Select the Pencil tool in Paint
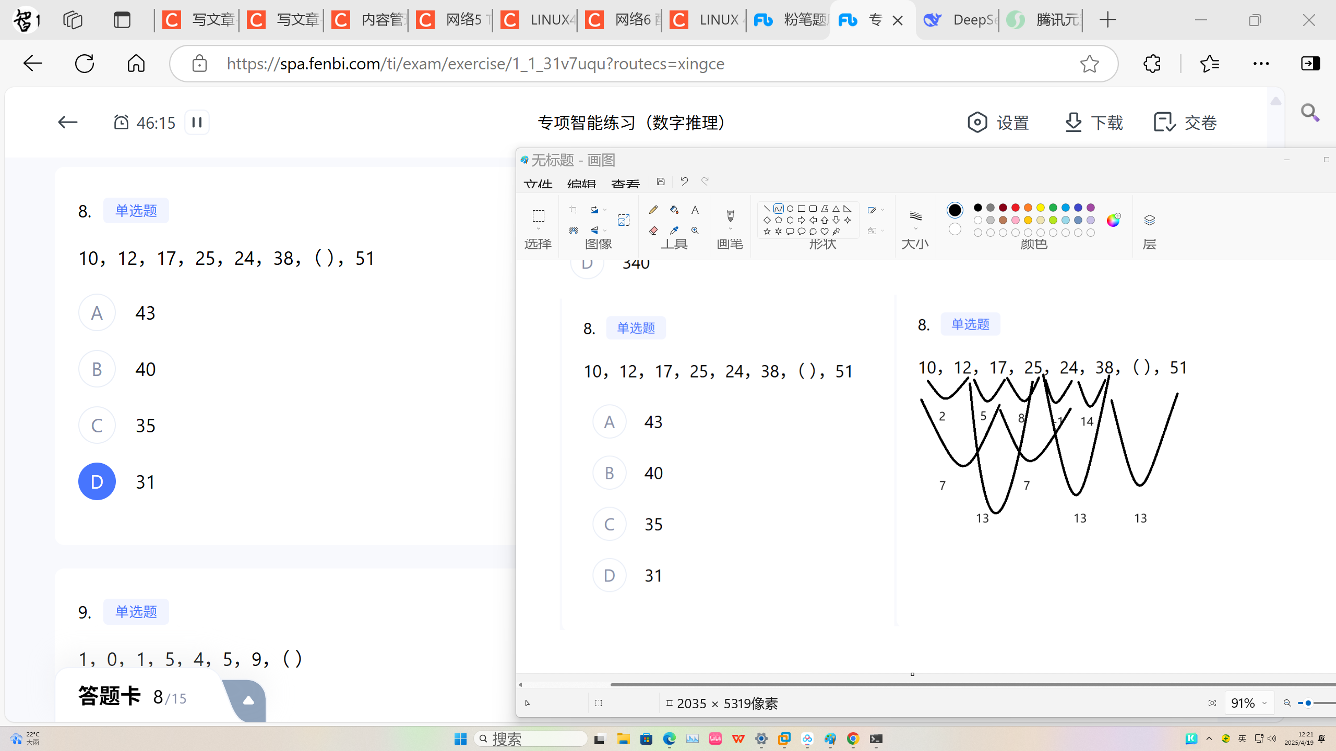Viewport: 1336px width, 751px height. [653, 210]
